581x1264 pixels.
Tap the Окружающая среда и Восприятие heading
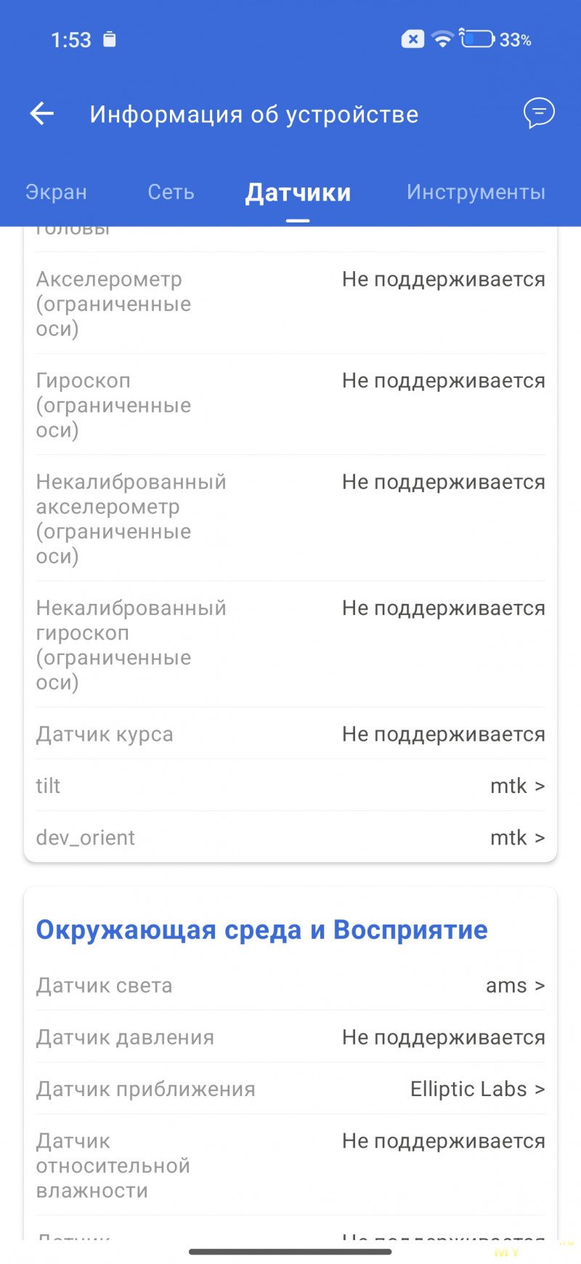click(261, 930)
